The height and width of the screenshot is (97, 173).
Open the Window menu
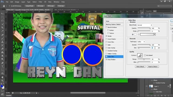pyautogui.click(x=56, y=2)
